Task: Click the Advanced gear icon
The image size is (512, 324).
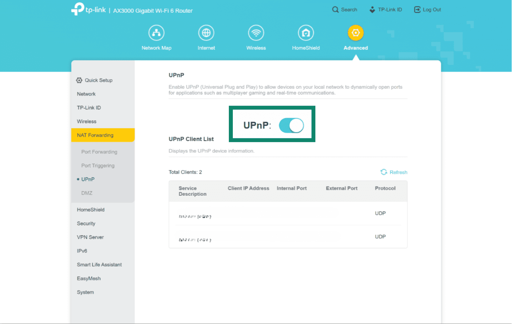Action: [x=355, y=32]
